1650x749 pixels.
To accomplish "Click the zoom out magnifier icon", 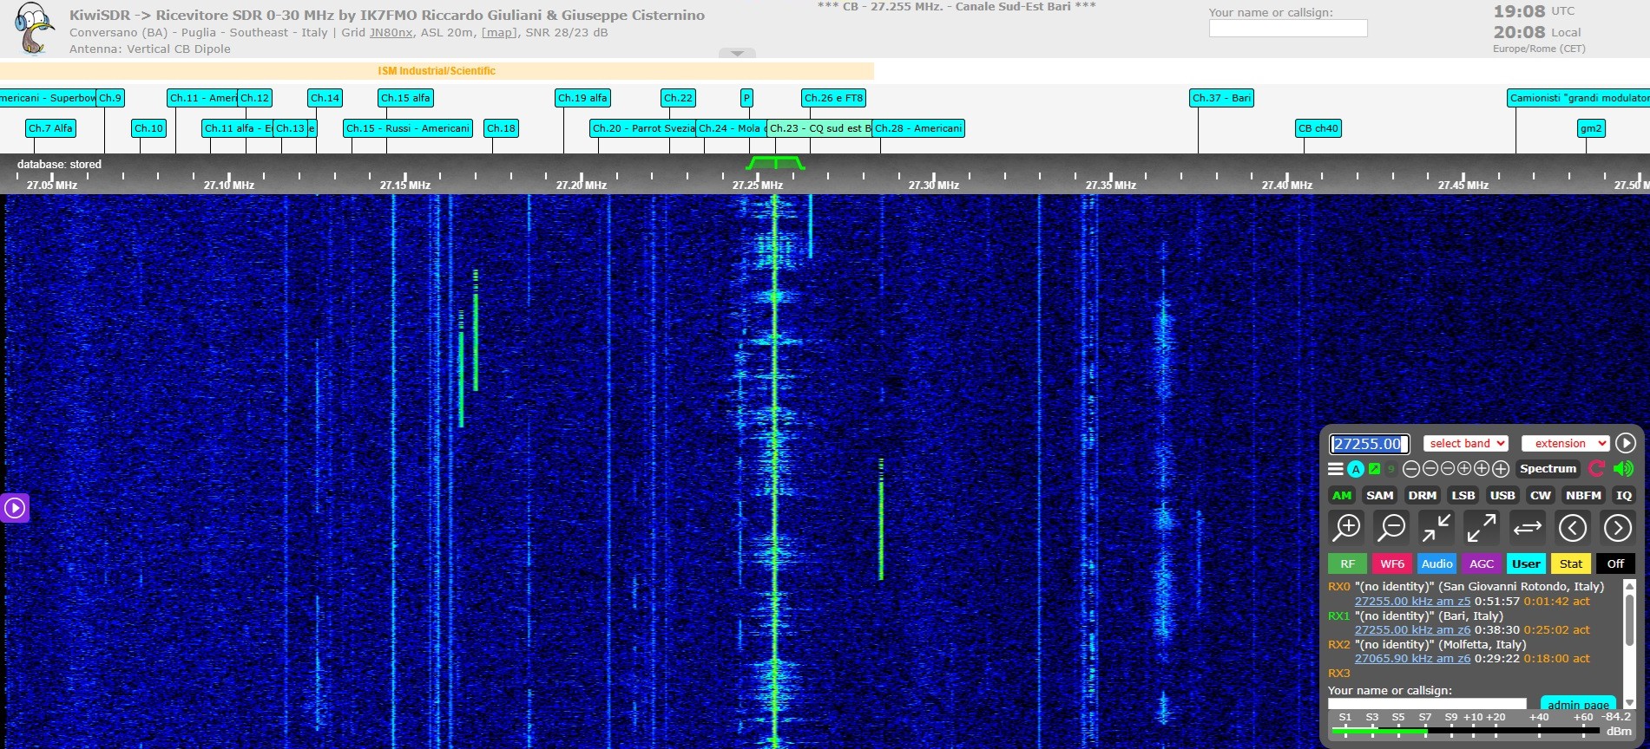I will [1392, 527].
